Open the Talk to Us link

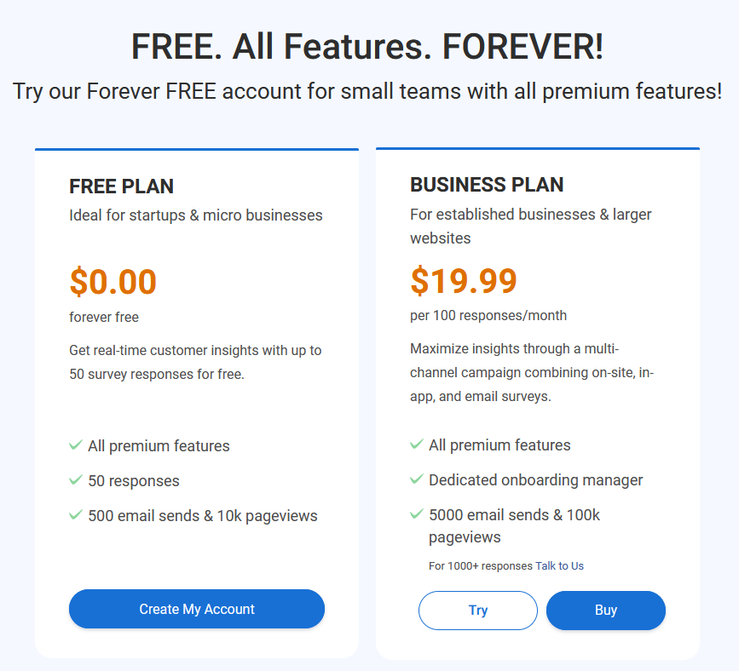tap(559, 566)
